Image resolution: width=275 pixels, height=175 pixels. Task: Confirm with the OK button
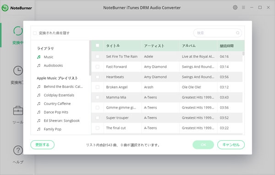[203, 145]
